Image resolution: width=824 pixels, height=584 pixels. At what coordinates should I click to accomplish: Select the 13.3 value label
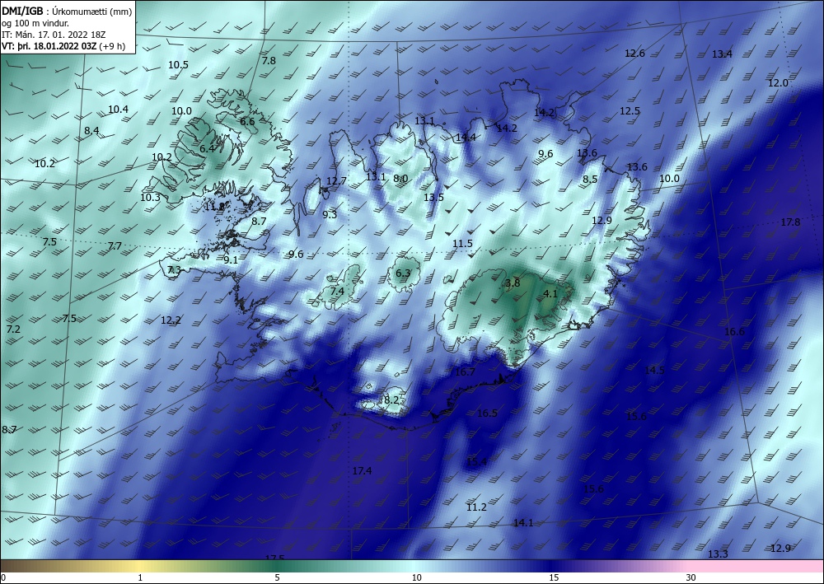718,554
